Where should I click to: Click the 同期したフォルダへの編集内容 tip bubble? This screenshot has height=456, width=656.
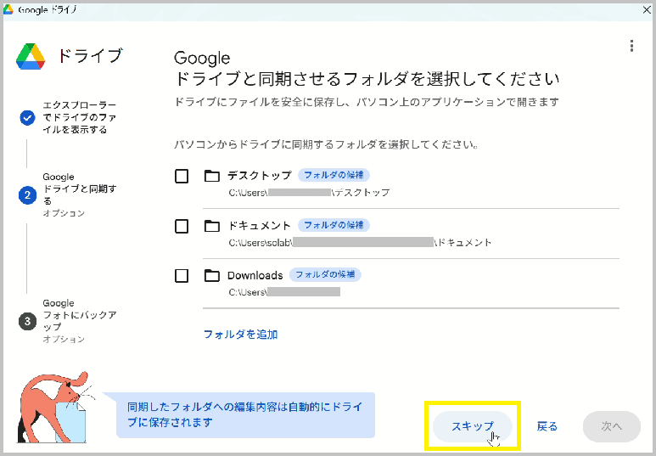tap(245, 414)
